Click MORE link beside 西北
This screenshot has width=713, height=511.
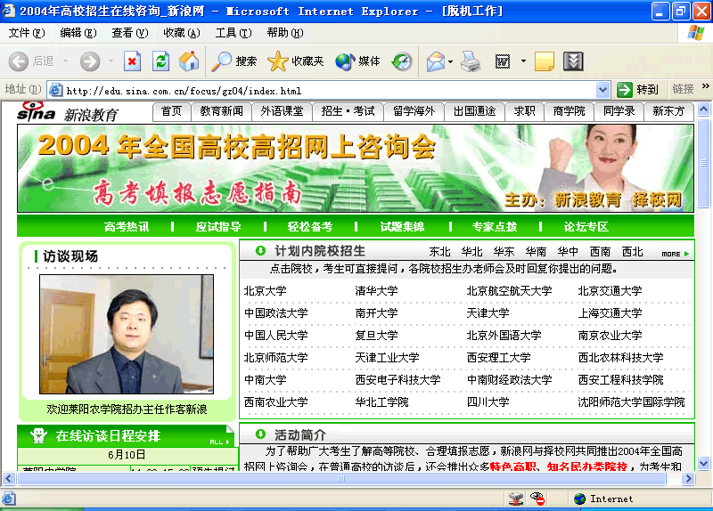676,254
